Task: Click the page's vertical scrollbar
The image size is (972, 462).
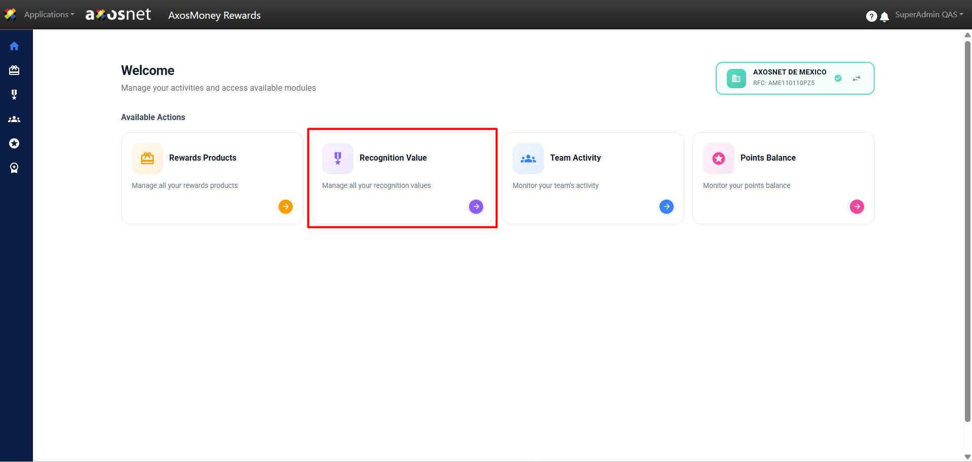Action: (967, 228)
